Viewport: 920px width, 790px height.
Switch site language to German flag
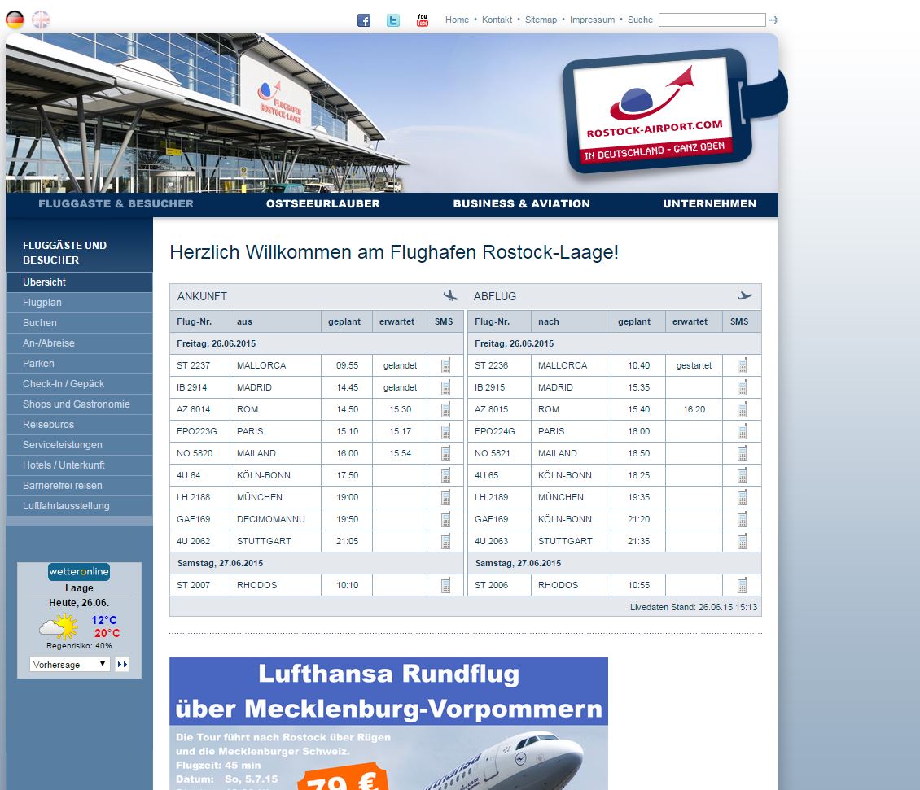(x=15, y=20)
